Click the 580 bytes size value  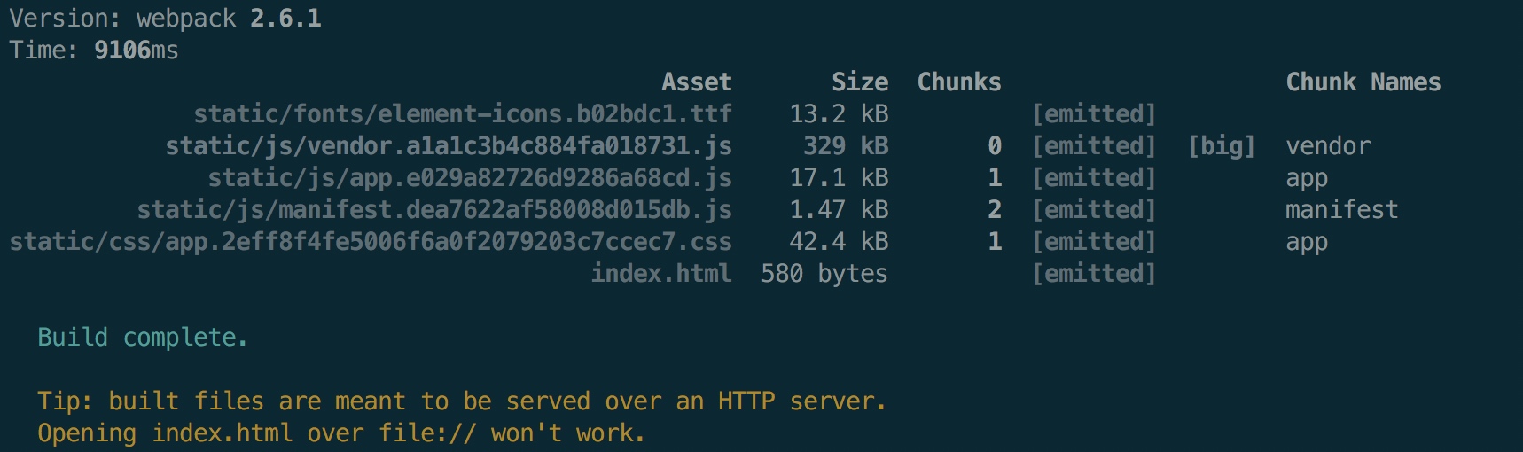pyautogui.click(x=824, y=273)
